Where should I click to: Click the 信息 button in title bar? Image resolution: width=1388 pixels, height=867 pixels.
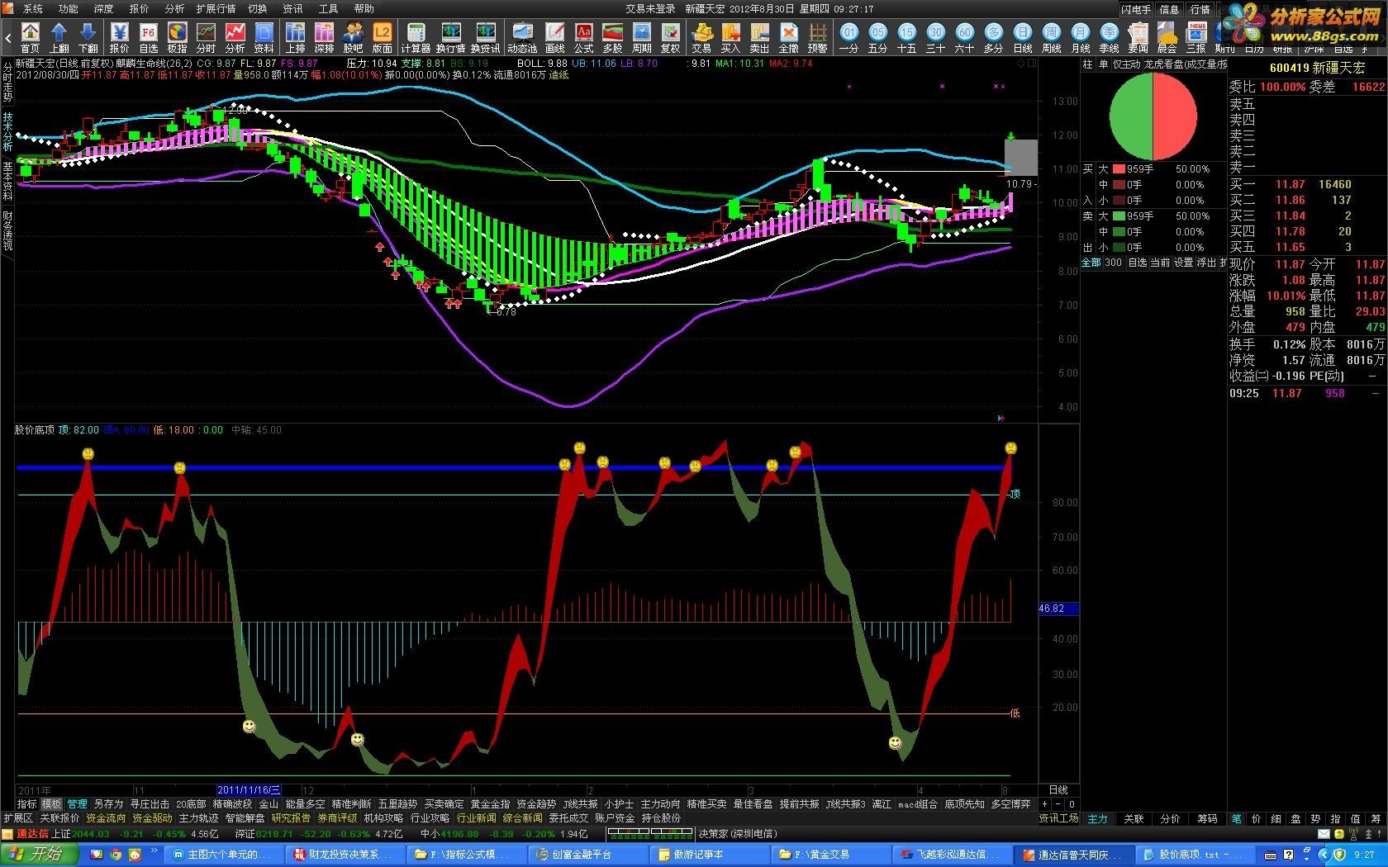click(1169, 9)
